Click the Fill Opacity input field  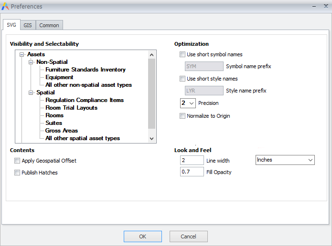192,172
